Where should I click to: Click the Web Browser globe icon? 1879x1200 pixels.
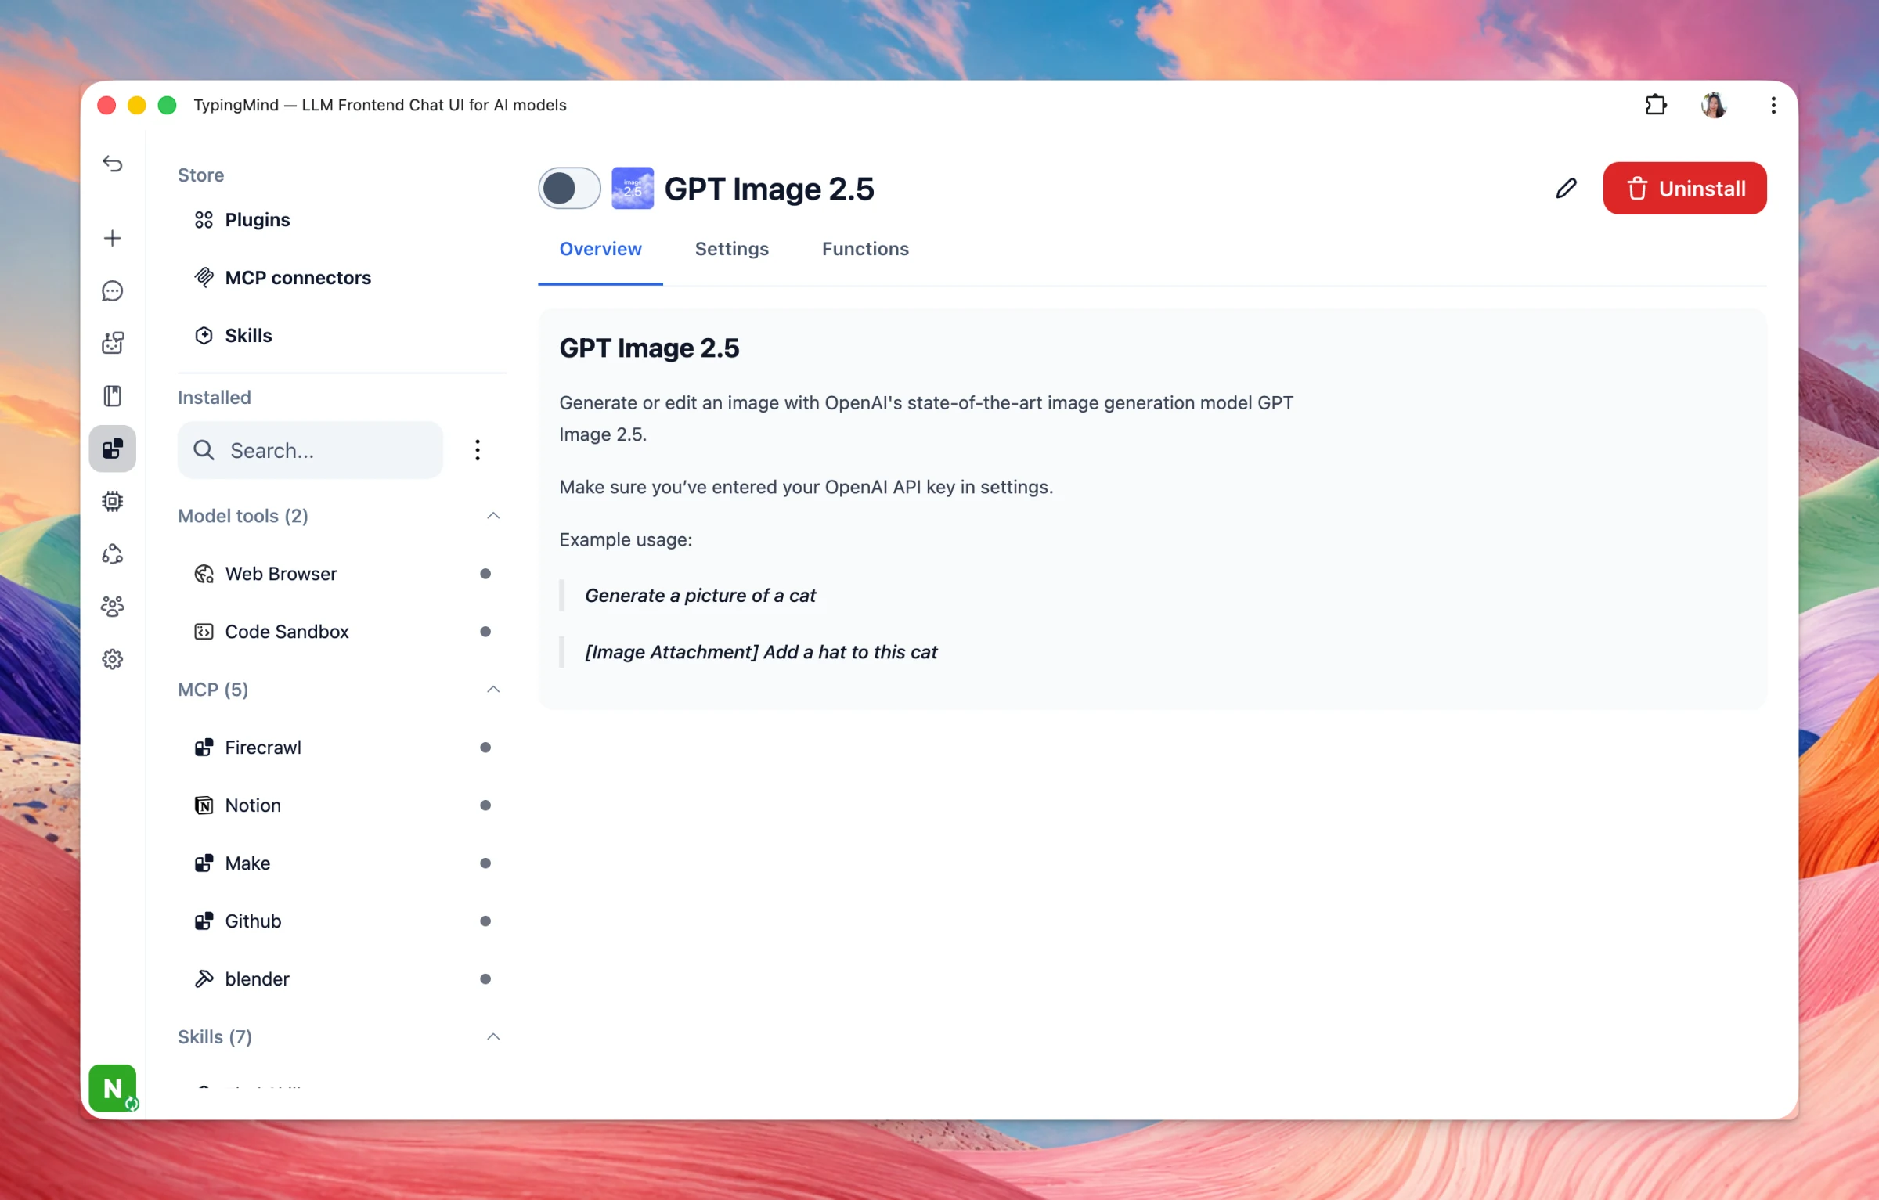pyautogui.click(x=204, y=574)
